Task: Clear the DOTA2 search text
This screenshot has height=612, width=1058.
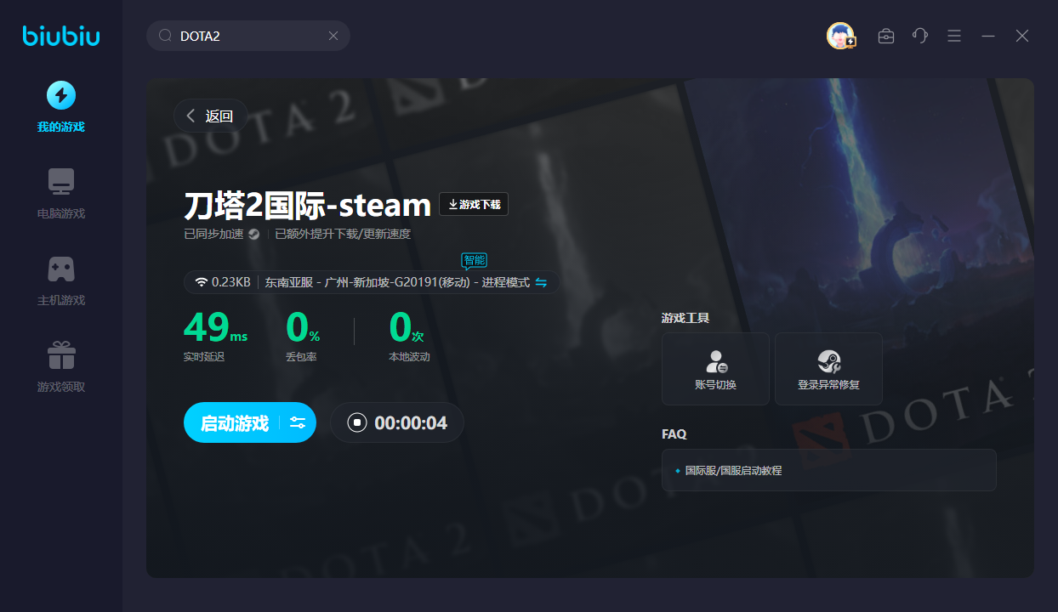Action: (333, 36)
